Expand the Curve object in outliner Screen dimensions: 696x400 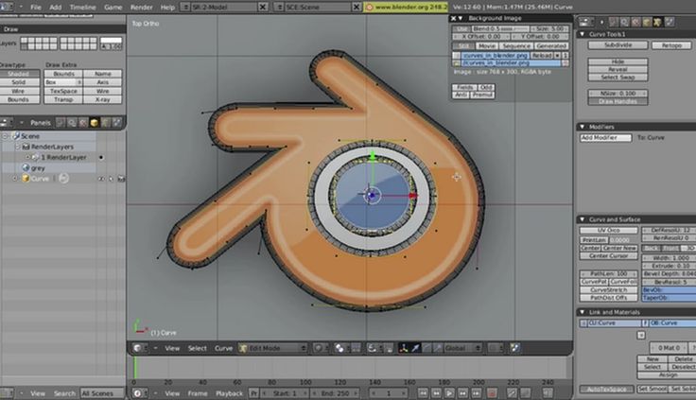coord(15,179)
